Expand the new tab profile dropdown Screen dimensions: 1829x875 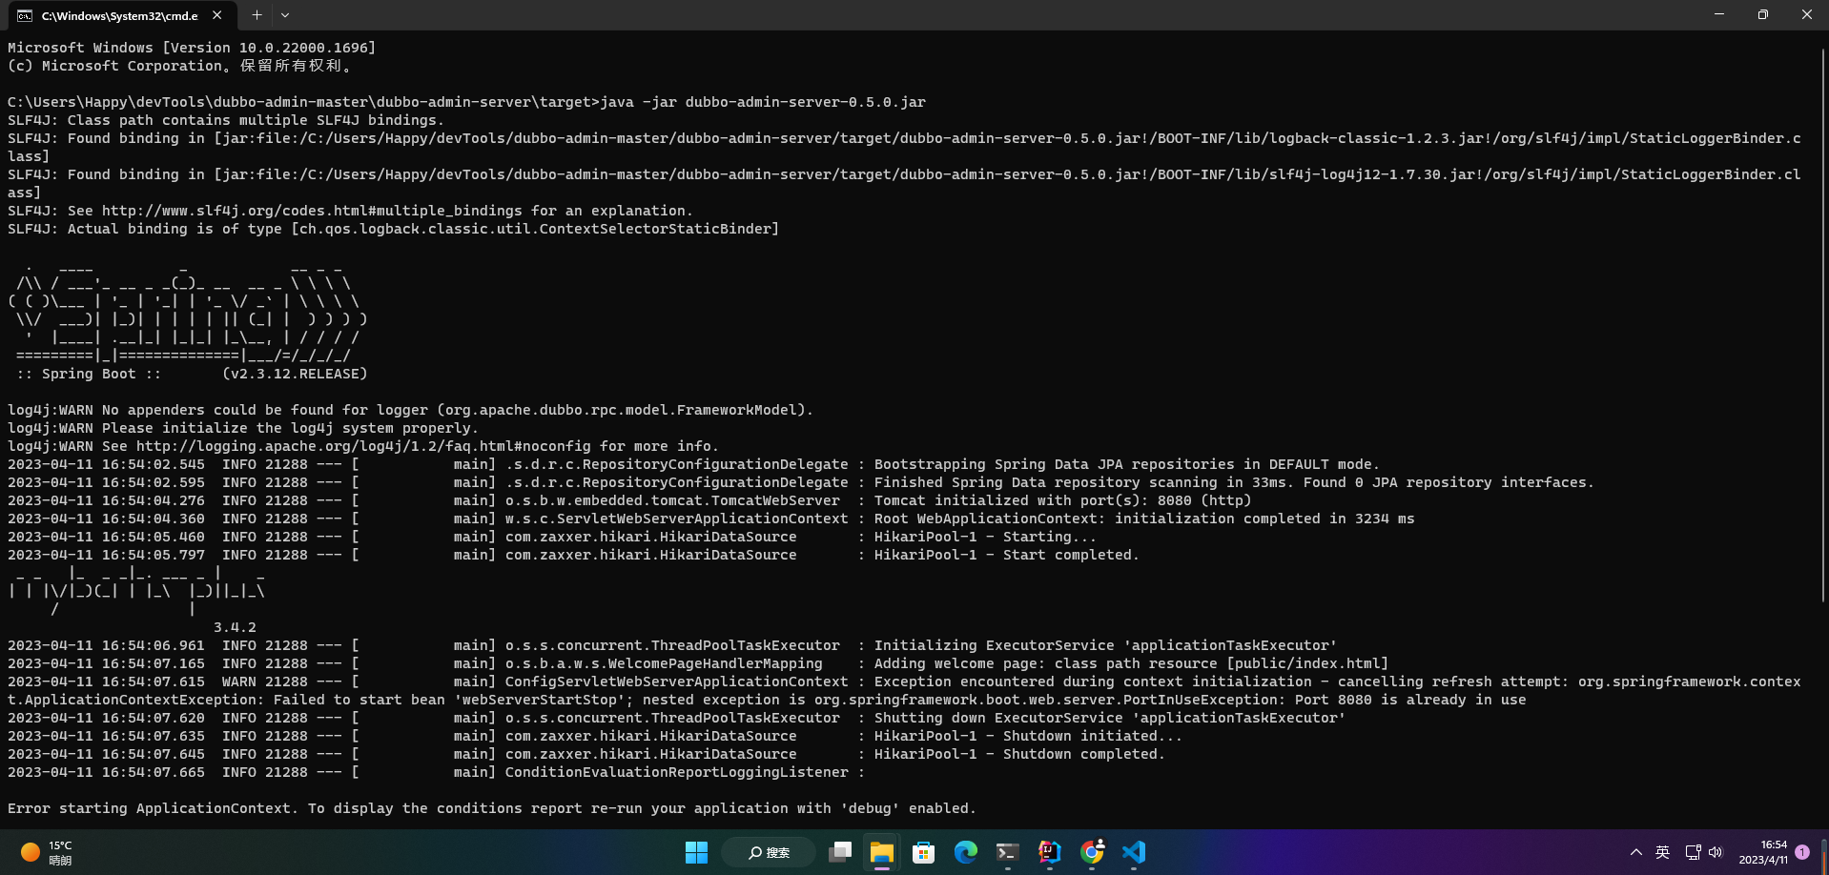tap(285, 15)
